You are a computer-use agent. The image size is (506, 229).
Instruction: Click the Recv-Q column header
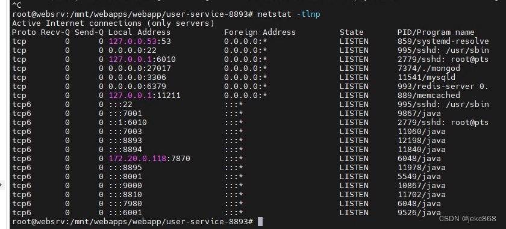click(55, 32)
